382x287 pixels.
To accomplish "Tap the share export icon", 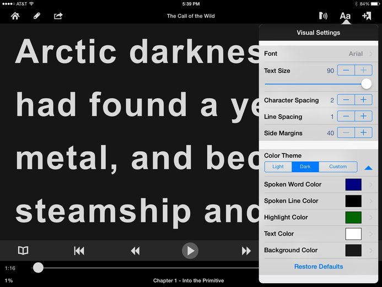I will [58, 16].
